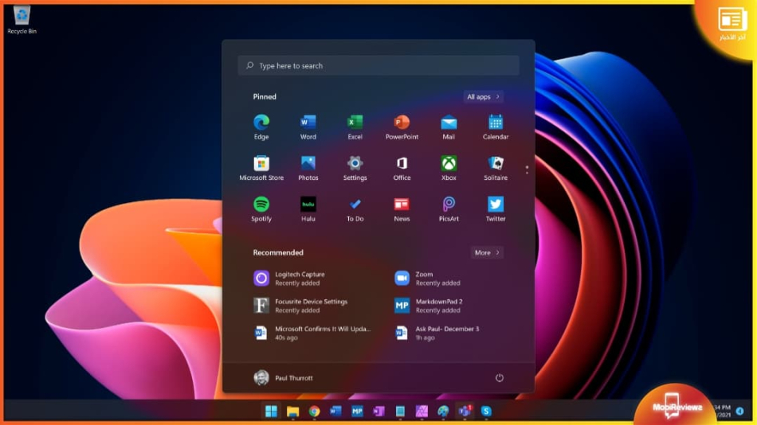Image resolution: width=757 pixels, height=425 pixels.
Task: Start the Solitaire game
Action: 496,169
